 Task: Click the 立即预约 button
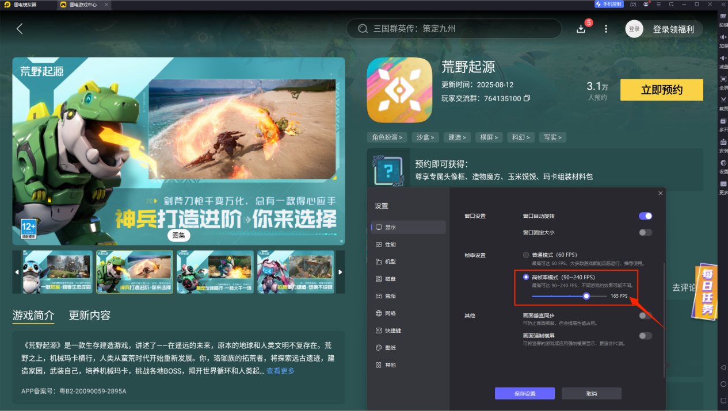pyautogui.click(x=661, y=90)
